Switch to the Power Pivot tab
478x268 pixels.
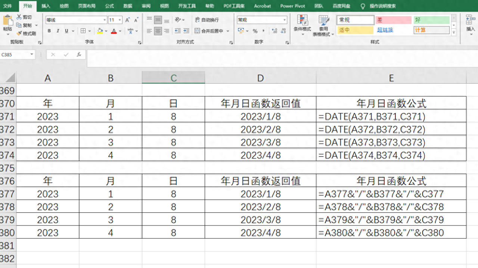293,6
